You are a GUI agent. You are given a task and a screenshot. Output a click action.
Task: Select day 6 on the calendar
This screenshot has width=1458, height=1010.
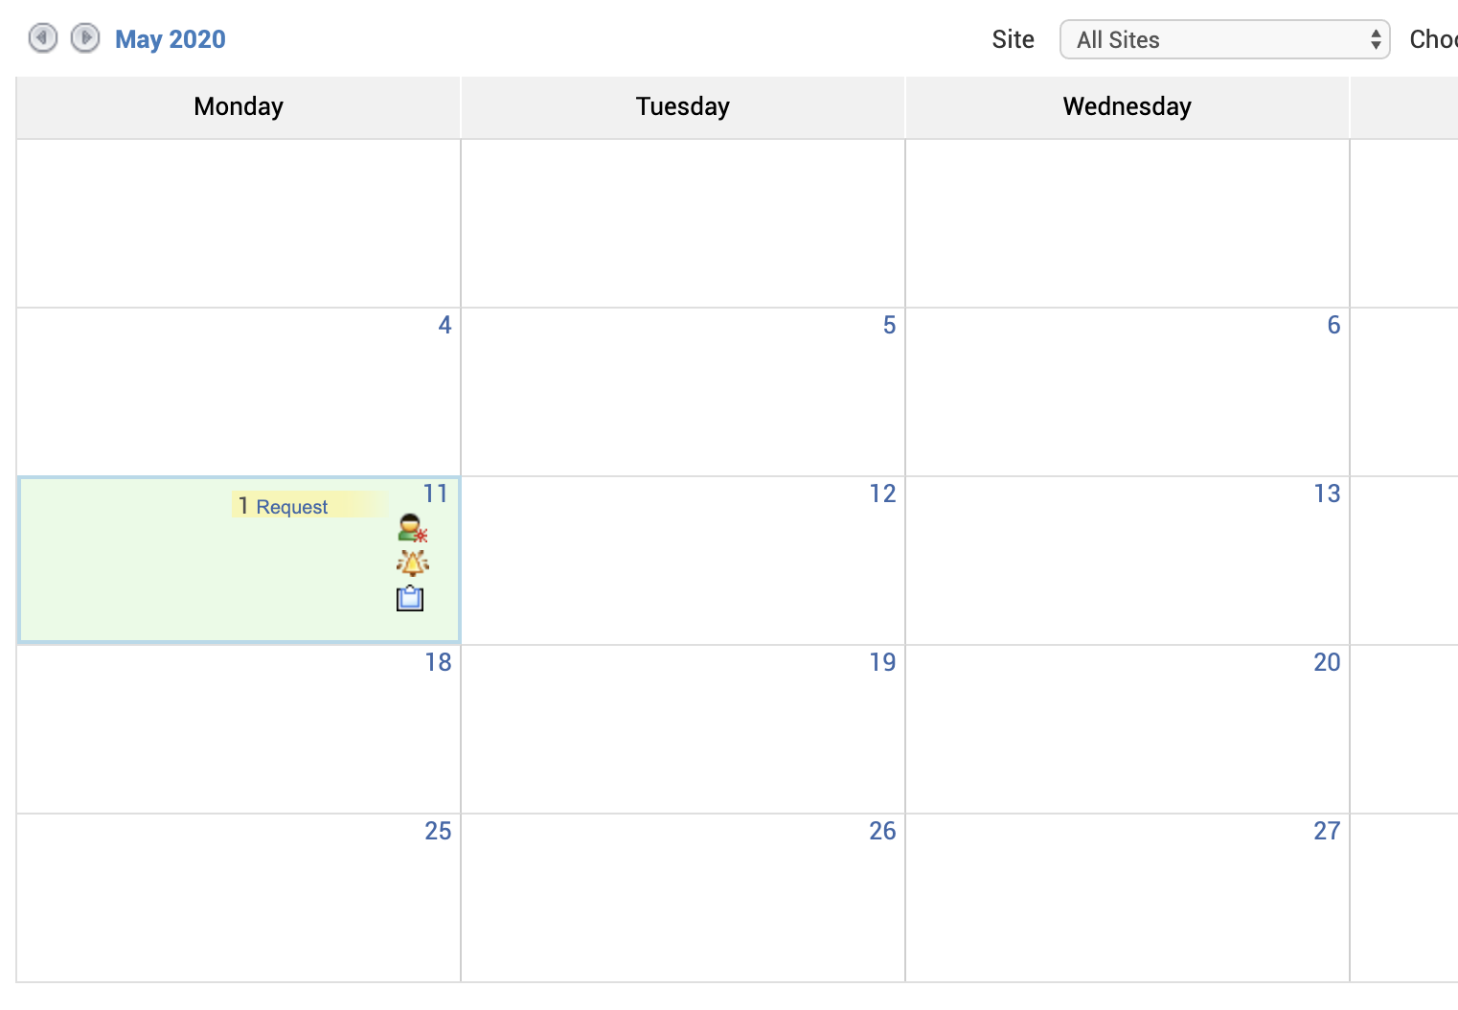coord(1333,325)
